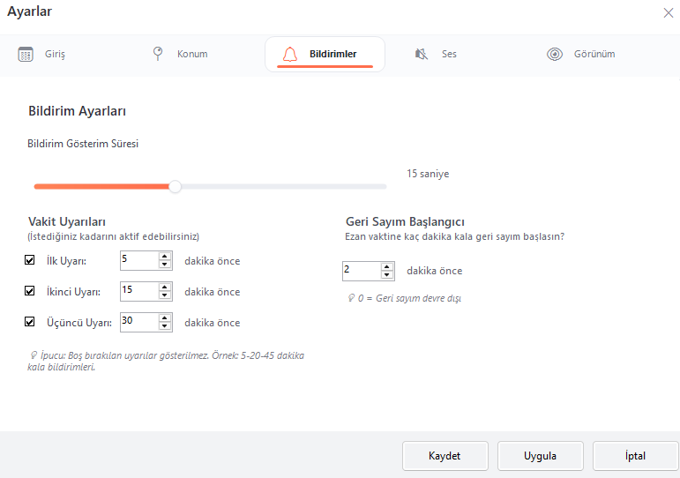Image resolution: width=680 pixels, height=478 pixels.
Task: Increase Üçüncü Uyarı minutes with up arrow
Action: click(165, 318)
